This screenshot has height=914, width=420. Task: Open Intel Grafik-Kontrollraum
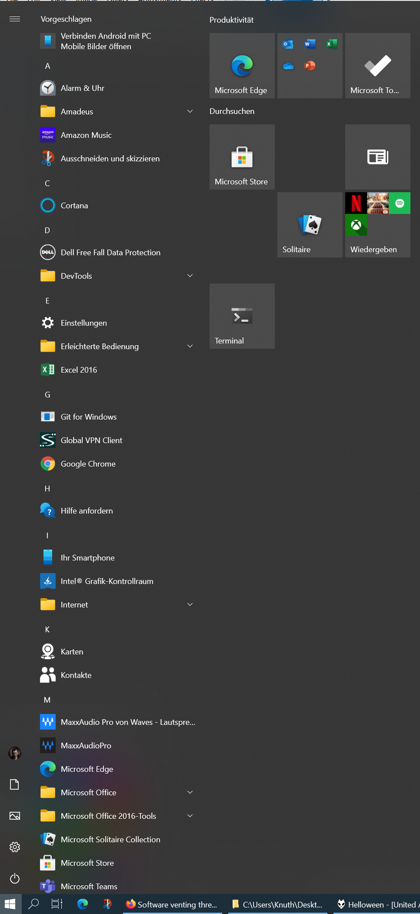click(x=117, y=581)
